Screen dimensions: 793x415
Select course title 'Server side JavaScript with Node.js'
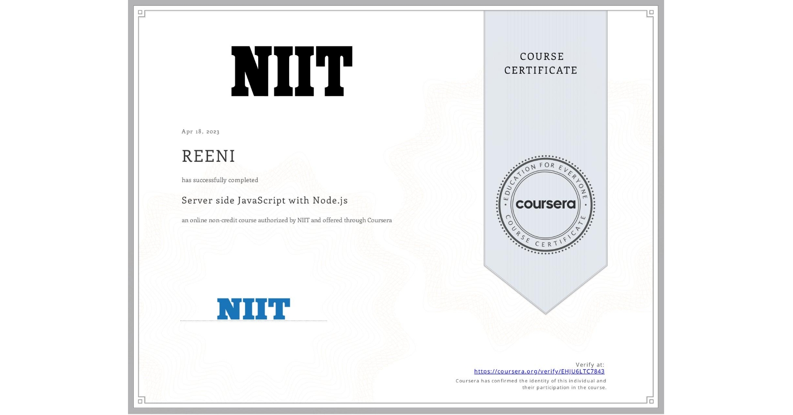click(264, 200)
